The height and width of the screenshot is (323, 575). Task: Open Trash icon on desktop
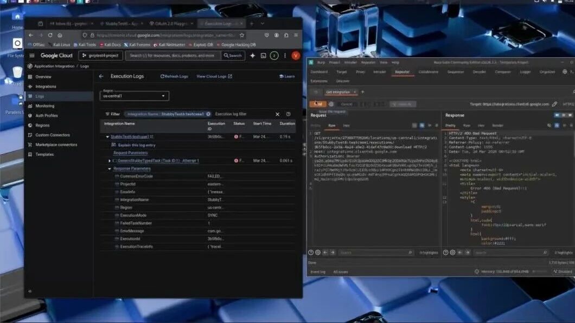tap(17, 72)
